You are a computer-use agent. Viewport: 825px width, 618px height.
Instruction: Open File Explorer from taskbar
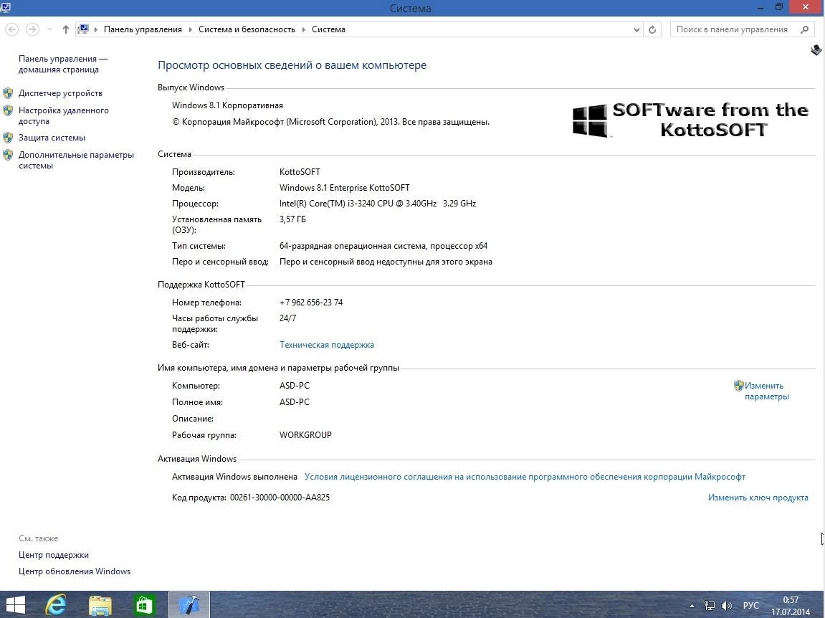click(x=100, y=605)
